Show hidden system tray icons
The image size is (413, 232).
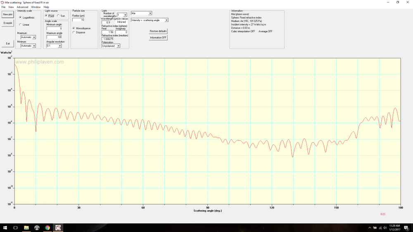[x=370, y=227]
